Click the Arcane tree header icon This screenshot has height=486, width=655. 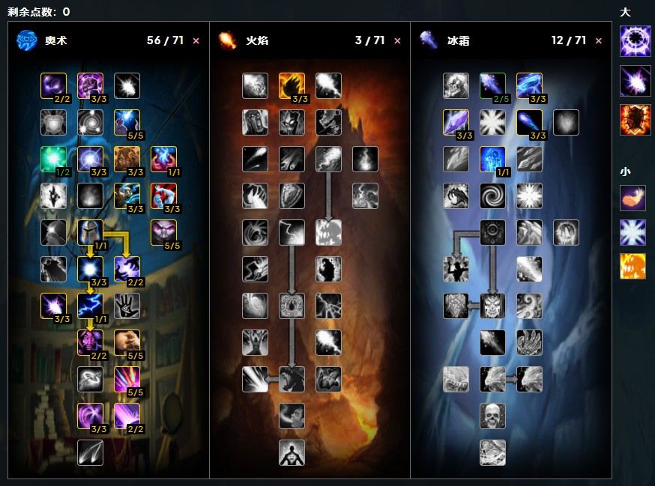click(27, 40)
